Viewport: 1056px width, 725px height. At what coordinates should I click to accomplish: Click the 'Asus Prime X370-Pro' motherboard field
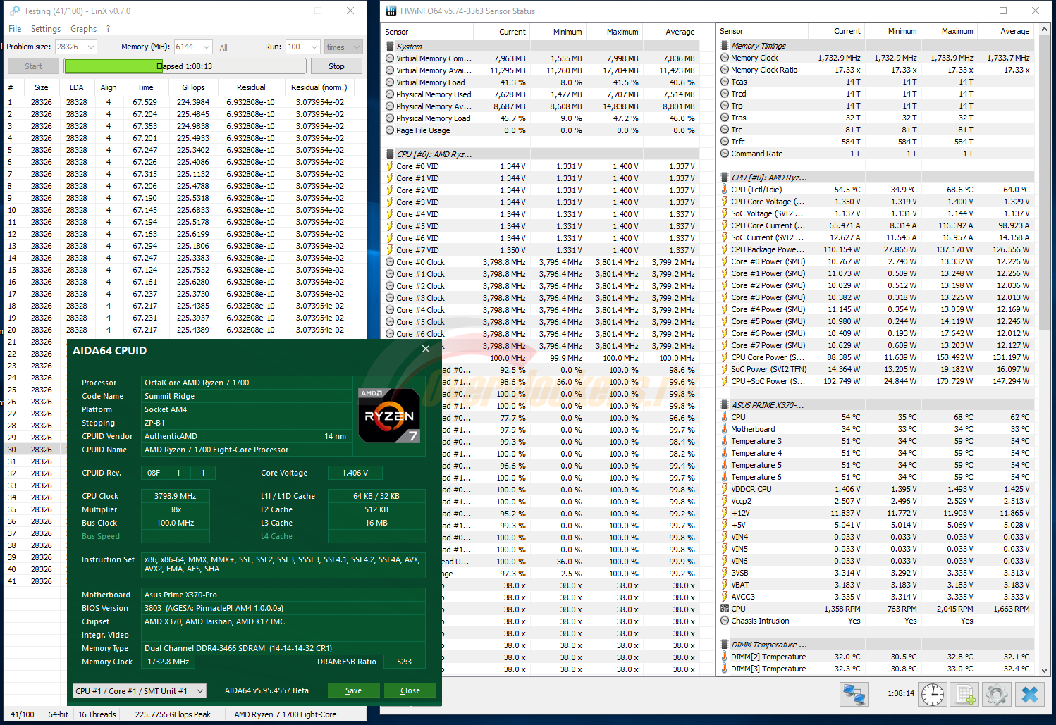point(283,595)
